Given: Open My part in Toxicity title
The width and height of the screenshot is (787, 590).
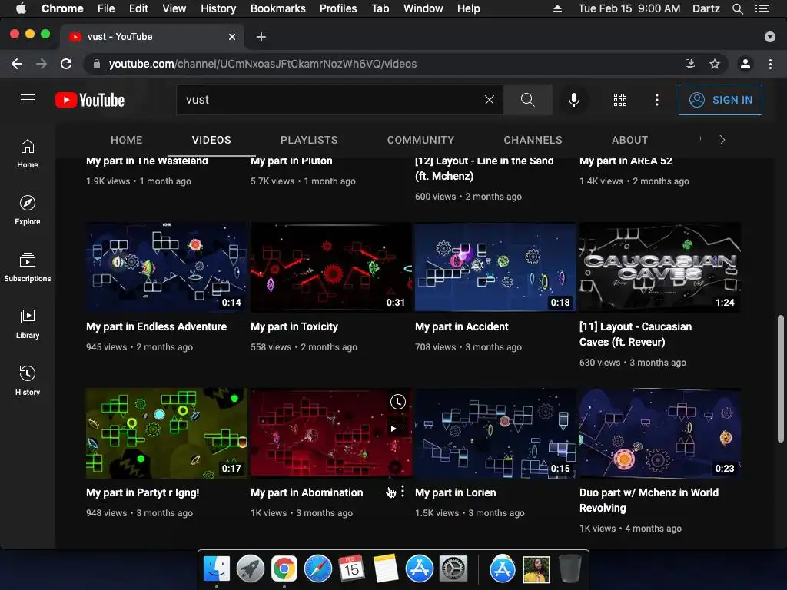Looking at the screenshot, I should pyautogui.click(x=294, y=326).
